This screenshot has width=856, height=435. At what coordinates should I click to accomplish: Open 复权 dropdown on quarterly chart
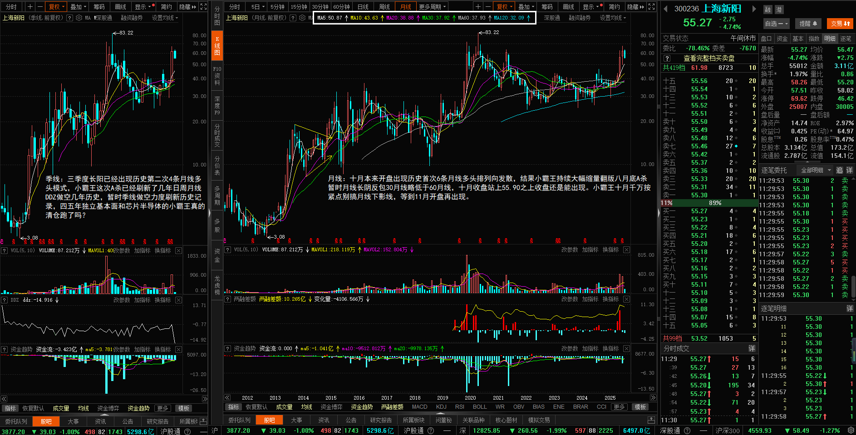click(x=57, y=7)
